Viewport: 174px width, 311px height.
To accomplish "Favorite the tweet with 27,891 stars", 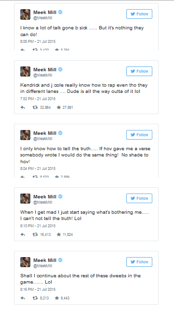I will pos(59,107).
